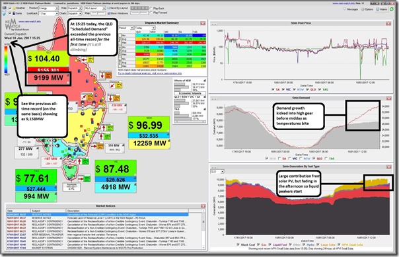Close the 5min Generation By Fuel Type panel
This screenshot has height=257, width=399.
[388, 166]
